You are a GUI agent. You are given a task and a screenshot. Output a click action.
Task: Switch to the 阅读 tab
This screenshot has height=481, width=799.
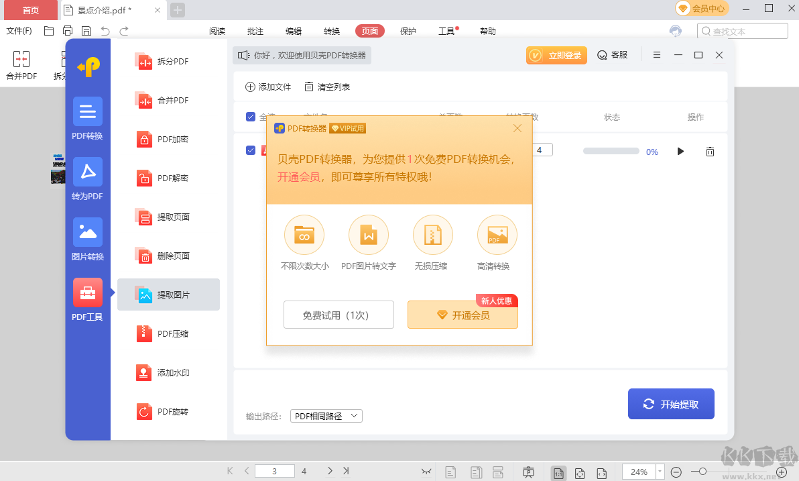pos(217,31)
